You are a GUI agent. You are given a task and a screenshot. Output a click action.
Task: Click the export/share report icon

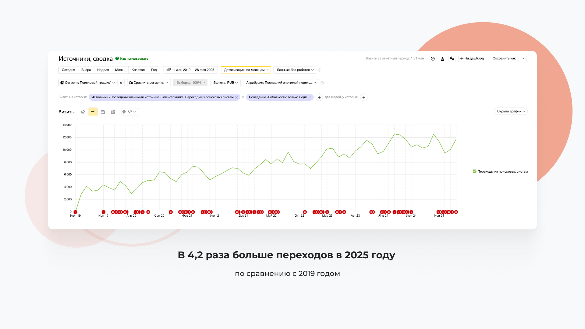tap(442, 58)
